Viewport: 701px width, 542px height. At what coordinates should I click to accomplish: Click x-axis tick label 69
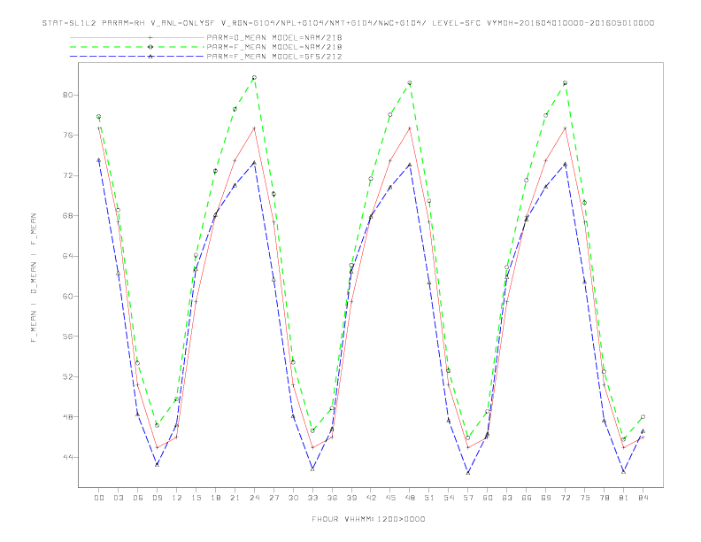click(546, 498)
